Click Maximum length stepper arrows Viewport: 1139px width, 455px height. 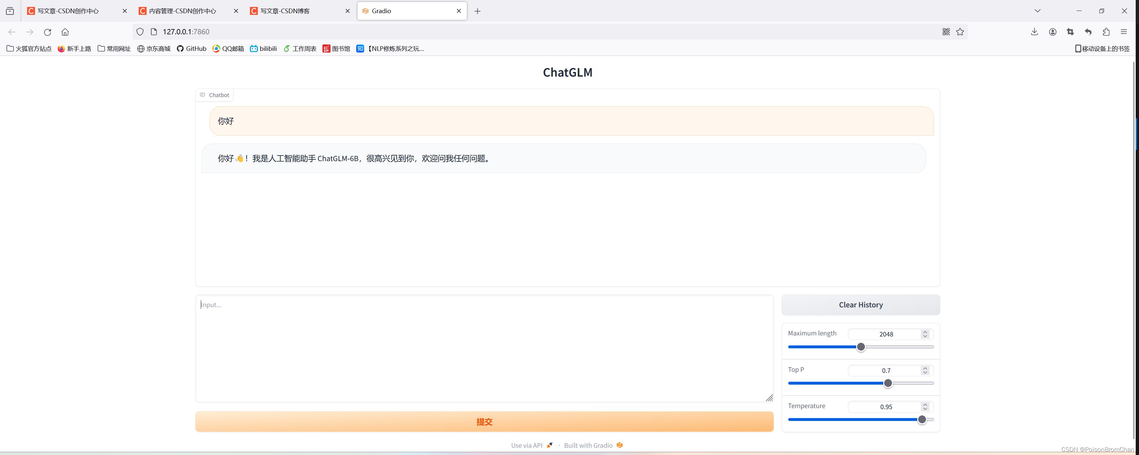coord(925,334)
